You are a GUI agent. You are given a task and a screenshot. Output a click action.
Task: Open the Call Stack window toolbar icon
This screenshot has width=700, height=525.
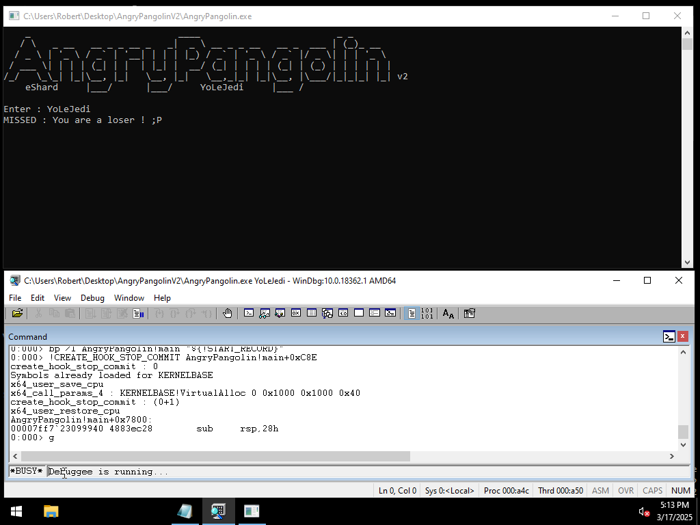tap(327, 313)
